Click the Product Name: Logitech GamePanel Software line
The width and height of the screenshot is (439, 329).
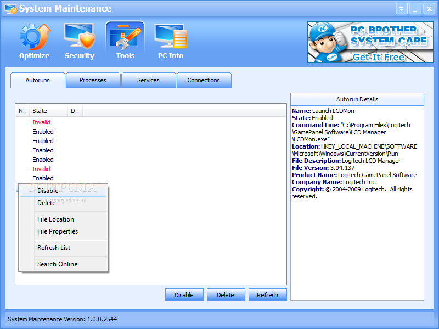(354, 175)
